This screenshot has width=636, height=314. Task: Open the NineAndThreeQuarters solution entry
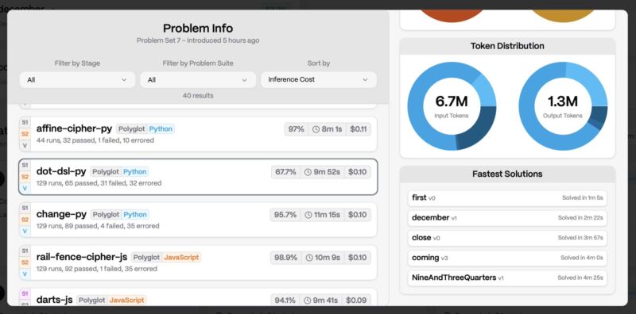[507, 278]
